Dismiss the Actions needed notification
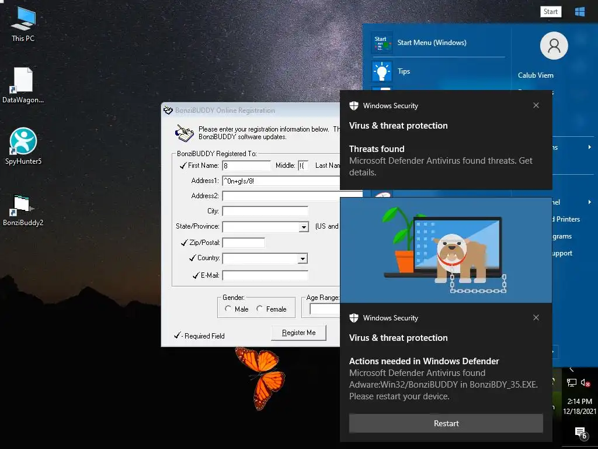The width and height of the screenshot is (598, 449). [536, 317]
